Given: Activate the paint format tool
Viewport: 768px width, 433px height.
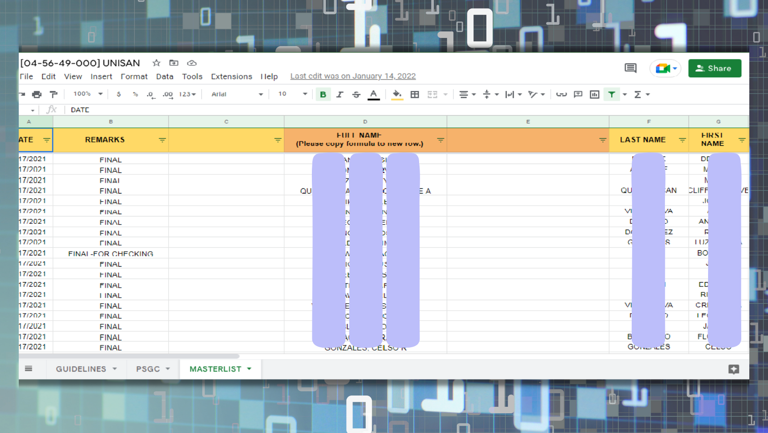Looking at the screenshot, I should (54, 94).
